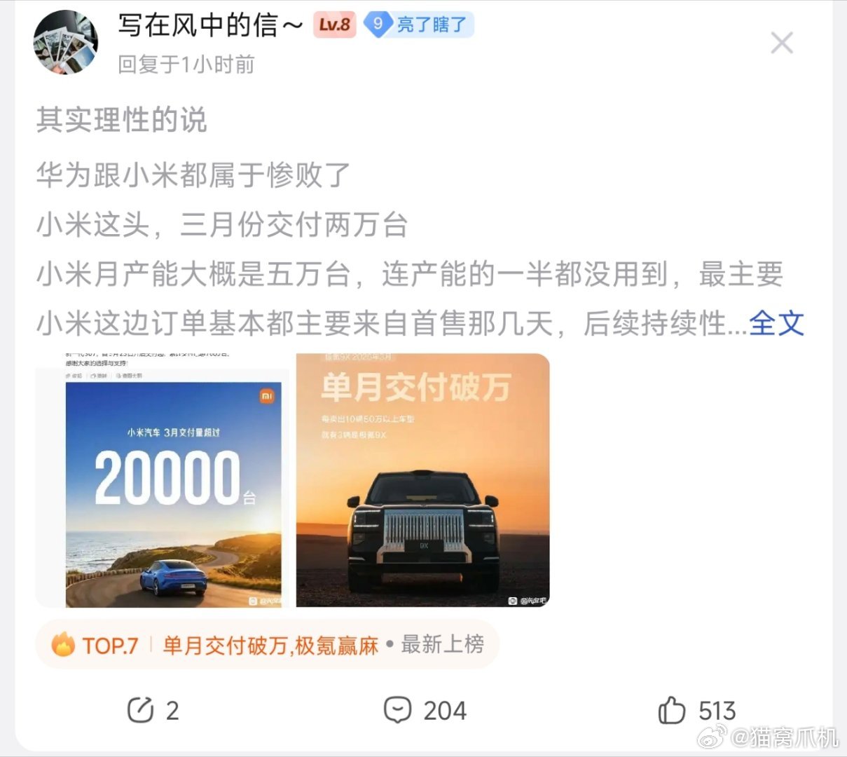This screenshot has width=847, height=757.
Task: Tap the 最新上榜 label
Action: click(x=442, y=644)
